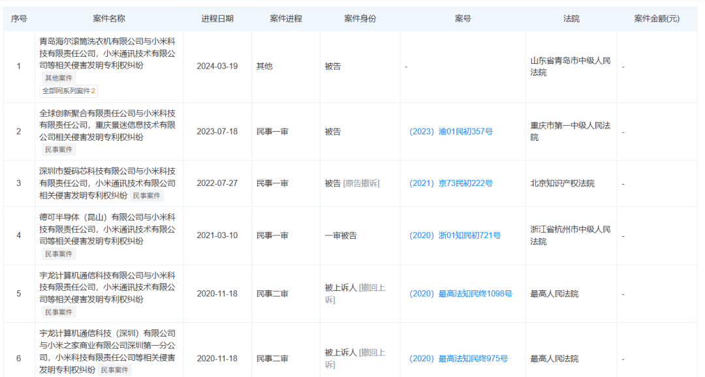The image size is (705, 377).
Task: Open case number (2021)京73民初222号
Action: [x=451, y=183]
